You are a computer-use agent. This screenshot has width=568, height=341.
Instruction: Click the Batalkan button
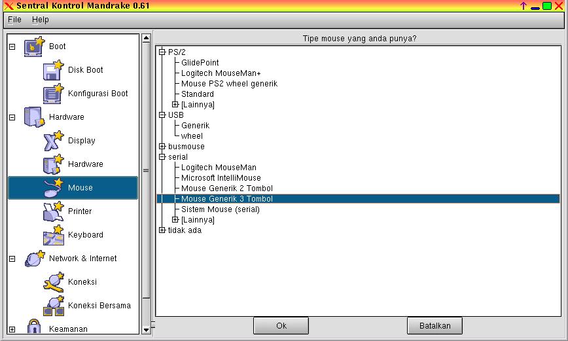[434, 325]
